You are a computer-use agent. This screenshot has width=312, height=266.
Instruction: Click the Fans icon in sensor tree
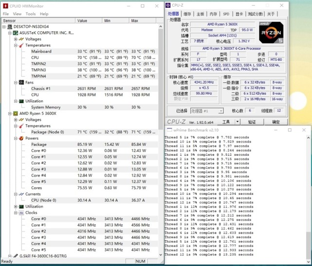[21, 82]
